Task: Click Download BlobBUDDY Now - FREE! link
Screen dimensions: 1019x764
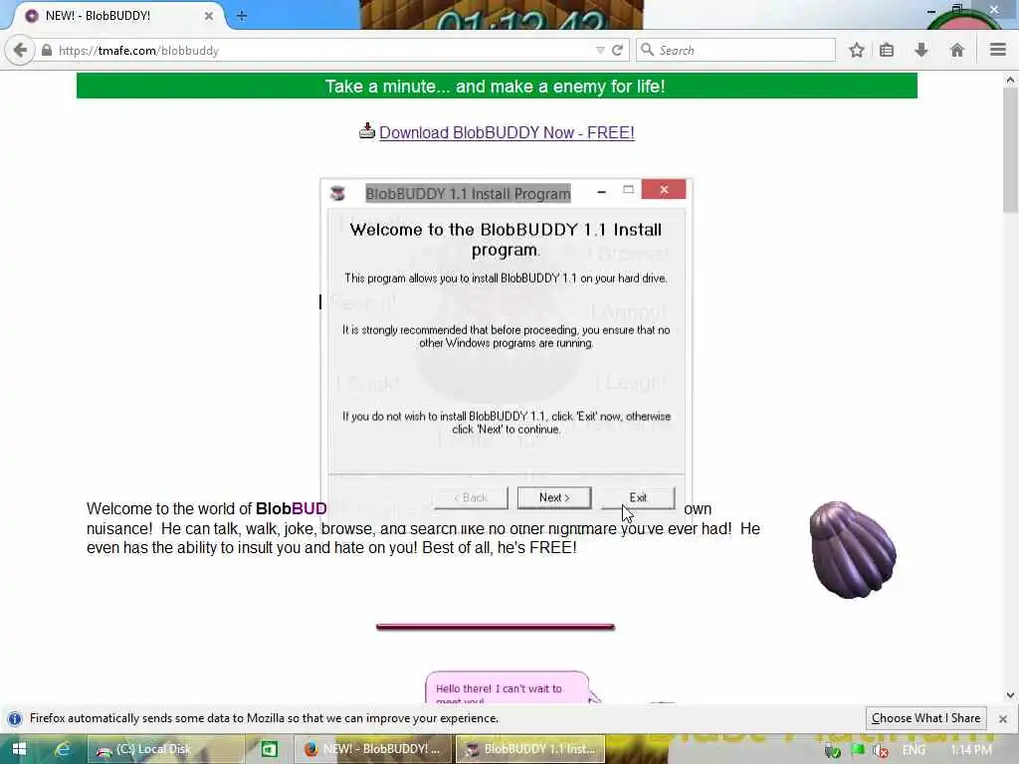Action: tap(507, 132)
